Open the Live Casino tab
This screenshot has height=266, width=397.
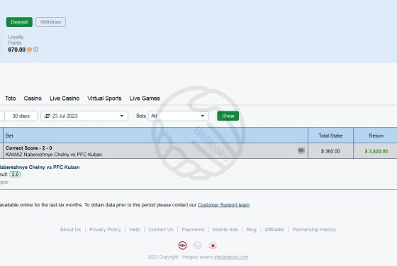coord(65,99)
